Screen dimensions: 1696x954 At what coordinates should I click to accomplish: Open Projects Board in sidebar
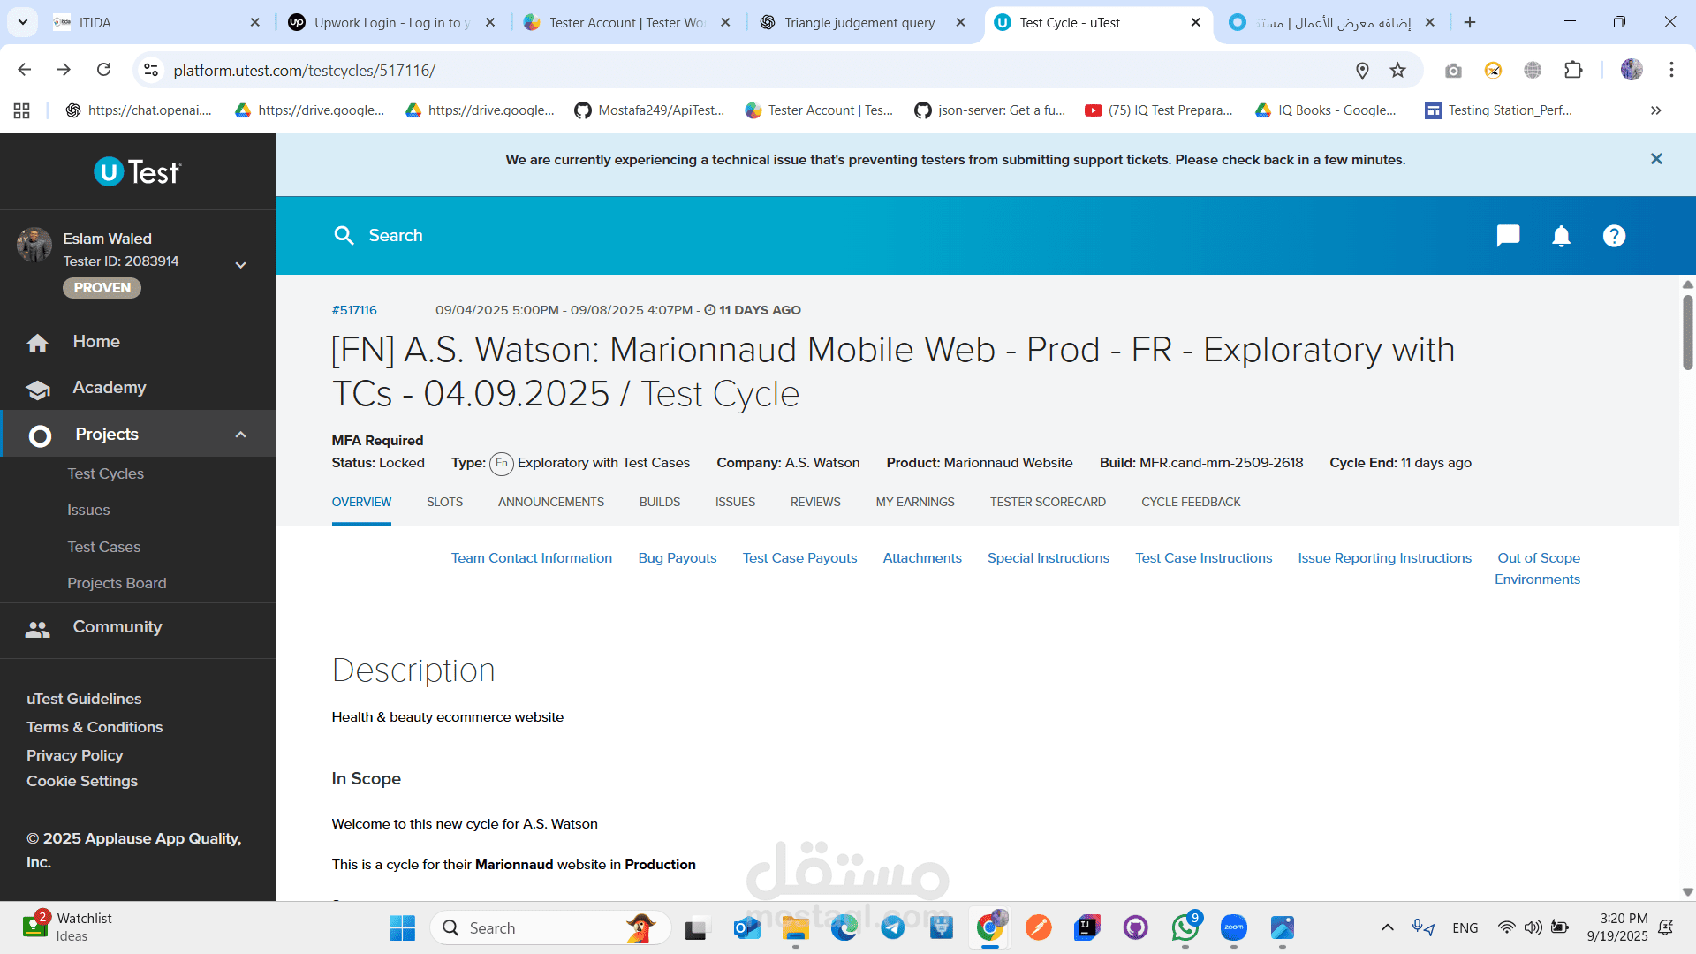117,583
